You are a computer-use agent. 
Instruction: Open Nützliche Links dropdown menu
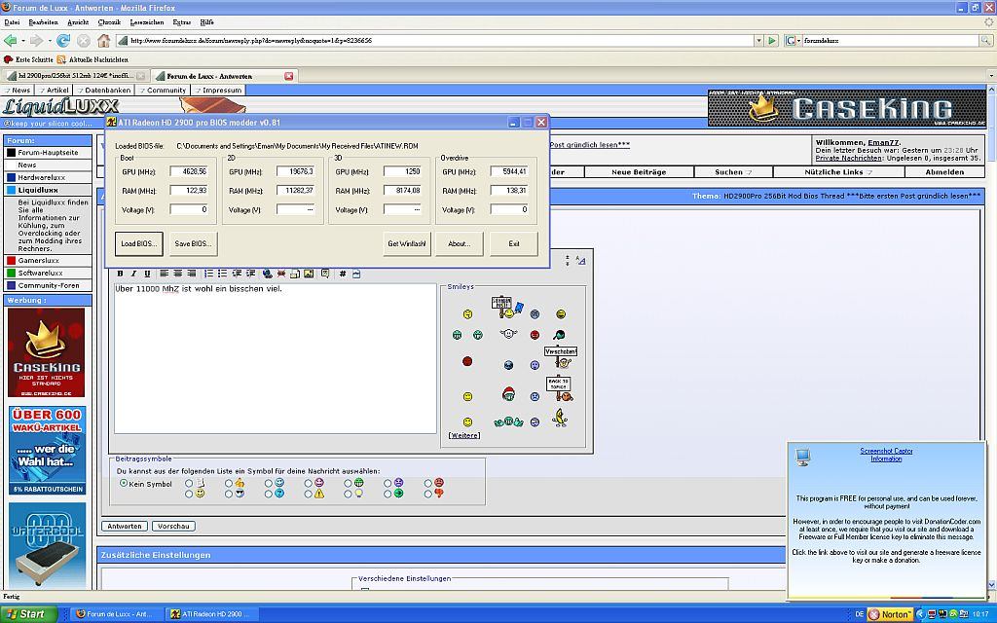pos(838,172)
